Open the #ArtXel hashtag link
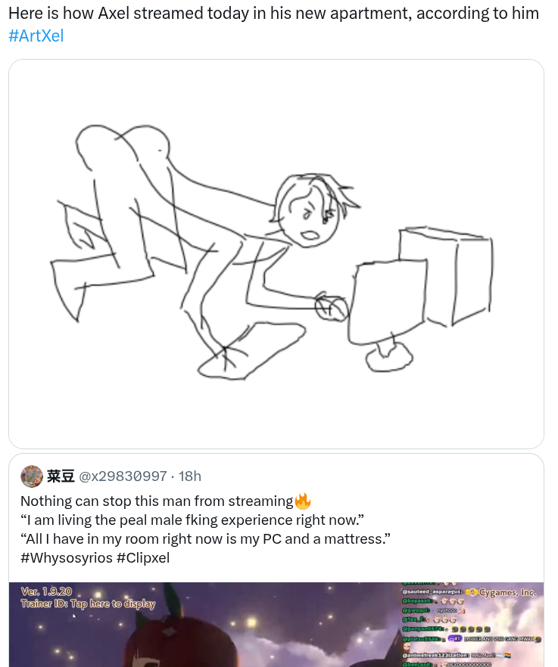The height and width of the screenshot is (667, 558). pos(36,36)
